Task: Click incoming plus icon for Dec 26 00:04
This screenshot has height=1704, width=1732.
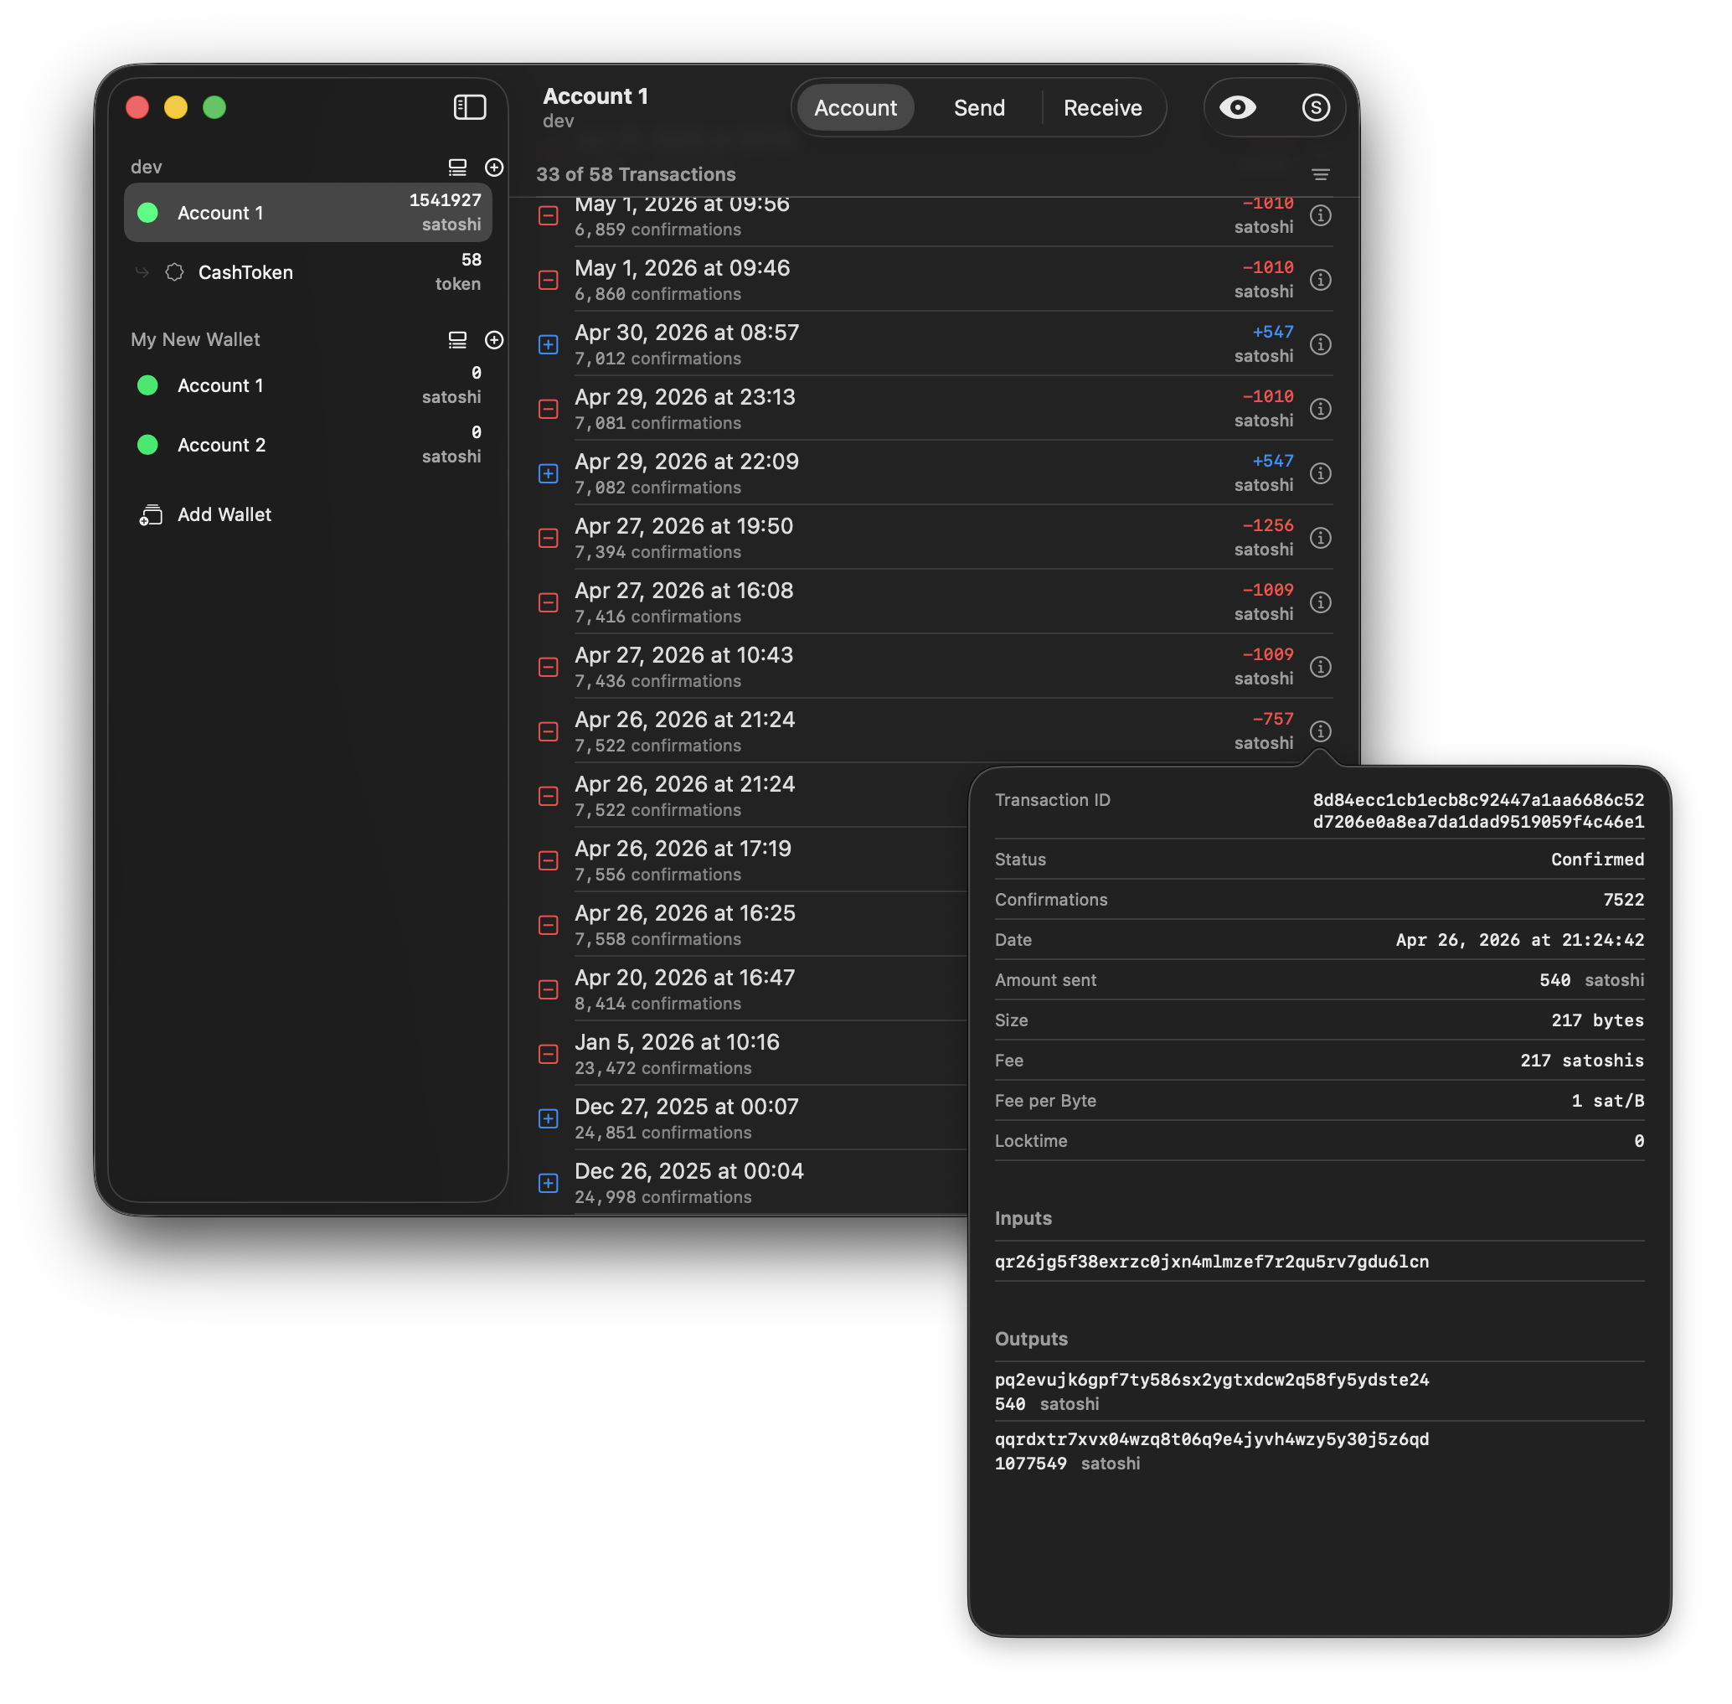Action: [549, 1183]
